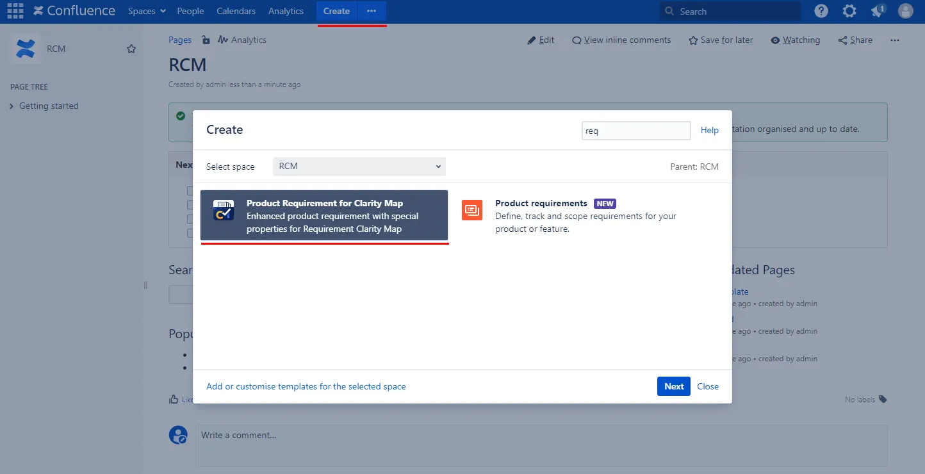Open Analytics in the top navigation
This screenshot has height=474, width=925.
tap(286, 11)
